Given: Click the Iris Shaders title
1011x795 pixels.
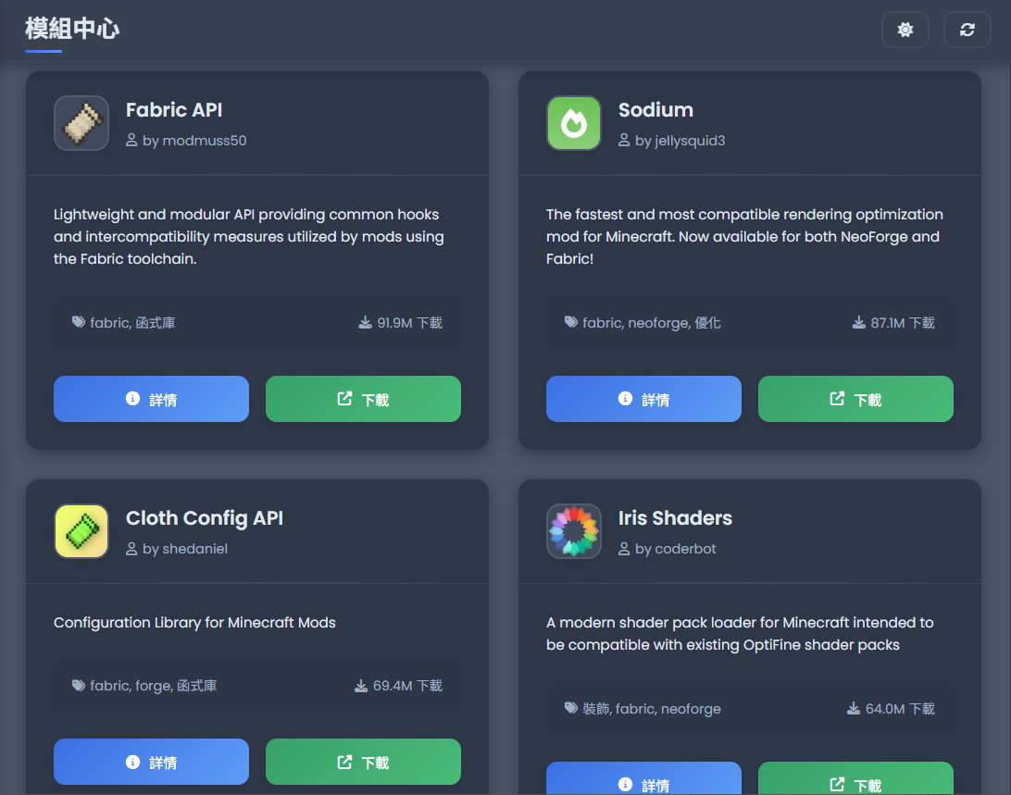Looking at the screenshot, I should (675, 518).
